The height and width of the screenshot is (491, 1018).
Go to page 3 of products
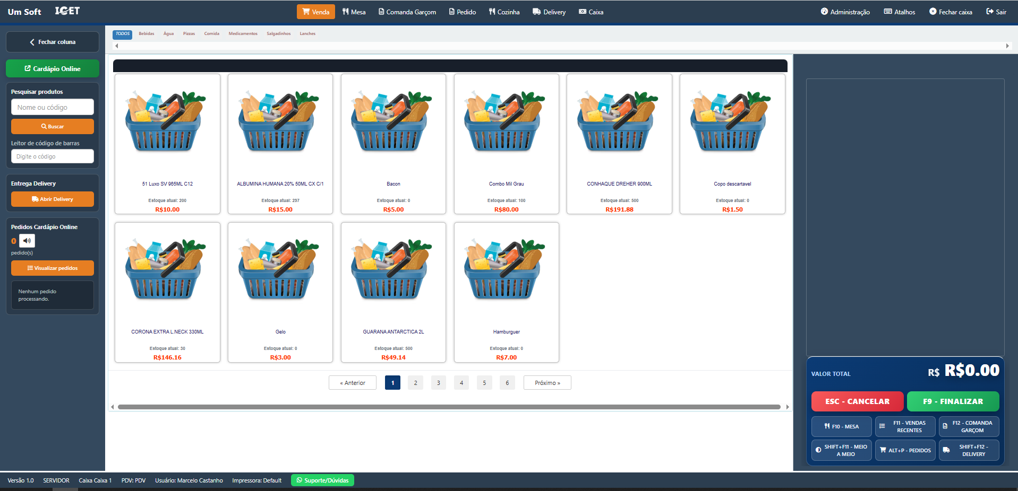click(439, 383)
